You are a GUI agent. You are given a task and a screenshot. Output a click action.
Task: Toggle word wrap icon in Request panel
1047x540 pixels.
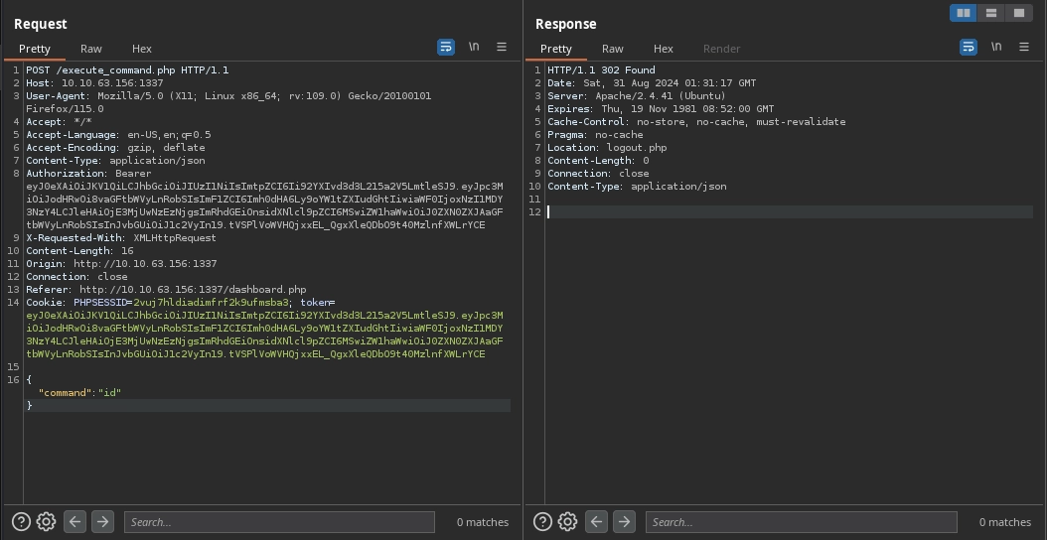(446, 47)
